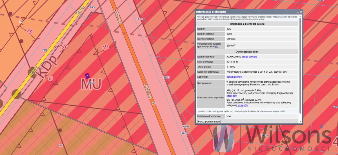Click the Dziennik urzędowy value text
The height and width of the screenshot is (155, 338).
(257, 72)
